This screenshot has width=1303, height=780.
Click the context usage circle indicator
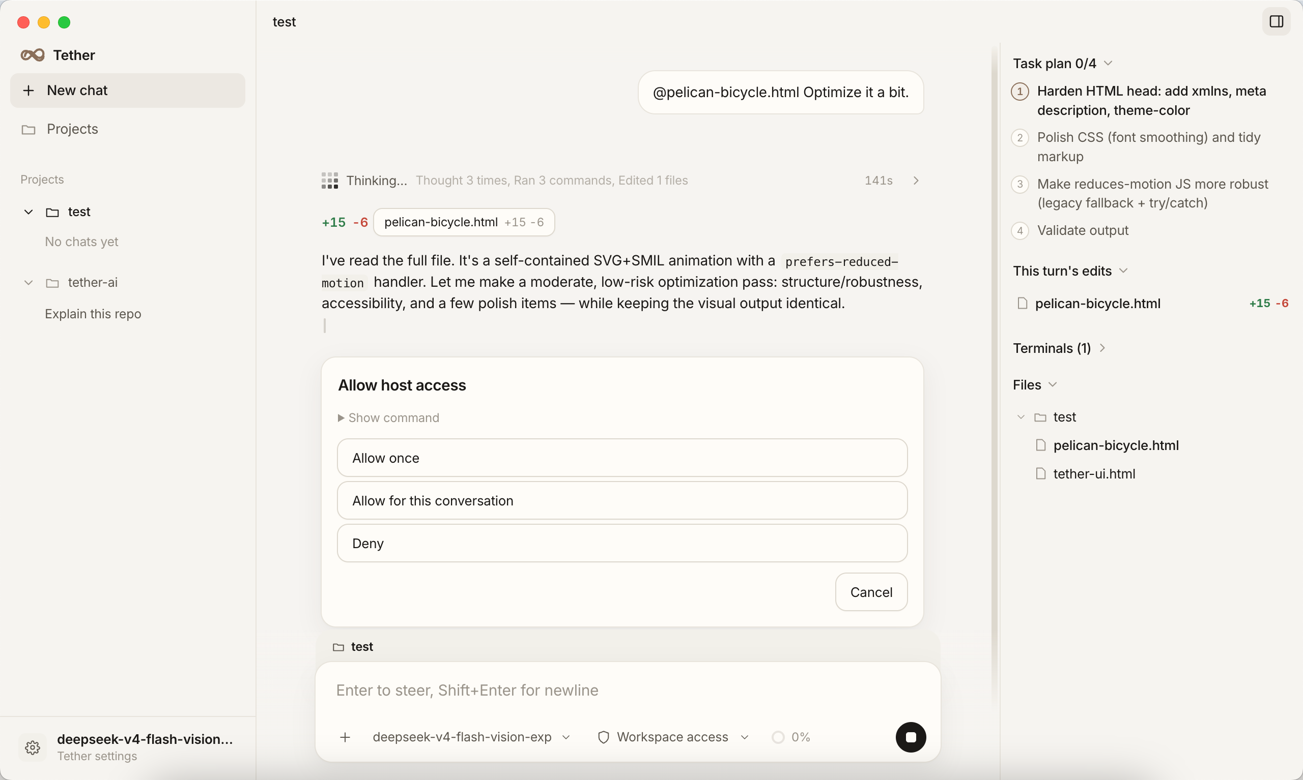click(x=778, y=737)
